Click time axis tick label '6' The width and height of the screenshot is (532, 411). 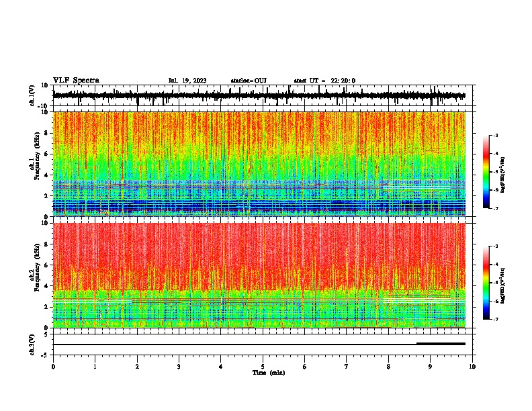coord(305,367)
